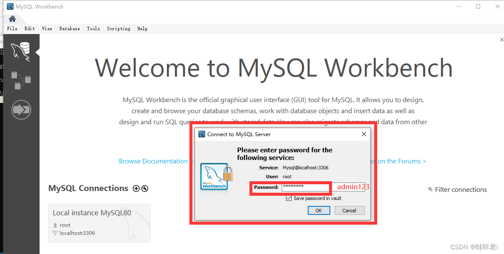Toggle Save password in vault checkbox
This screenshot has height=254, width=504.
[x=289, y=198]
